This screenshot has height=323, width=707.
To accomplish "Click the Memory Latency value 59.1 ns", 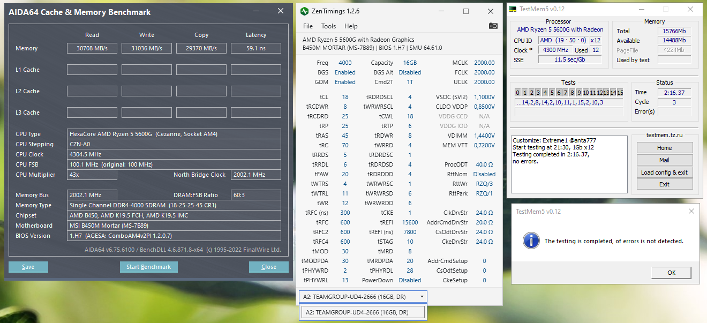I will tap(256, 48).
